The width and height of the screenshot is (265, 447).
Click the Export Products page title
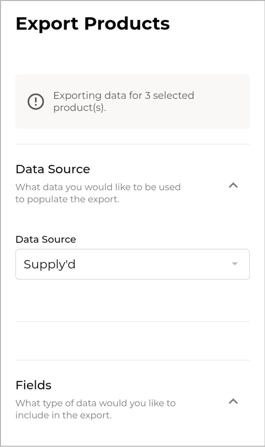[x=93, y=23]
